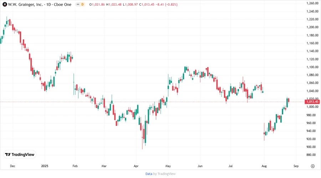Click the 'Jul' time axis label

[x=230, y=166]
